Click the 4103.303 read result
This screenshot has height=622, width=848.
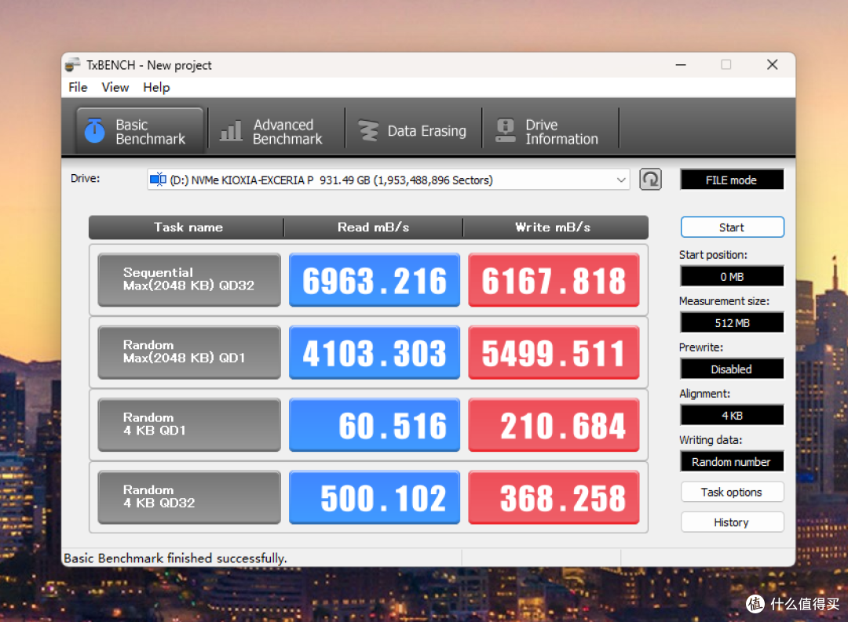[375, 352]
